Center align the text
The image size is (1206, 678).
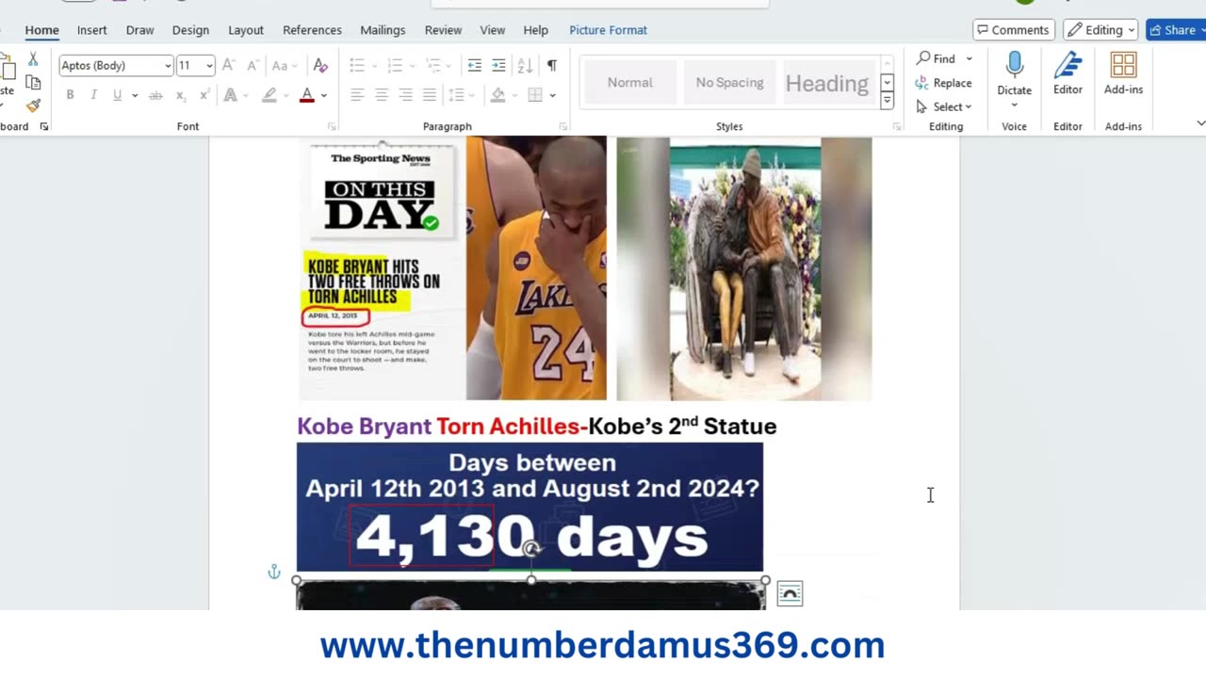382,95
